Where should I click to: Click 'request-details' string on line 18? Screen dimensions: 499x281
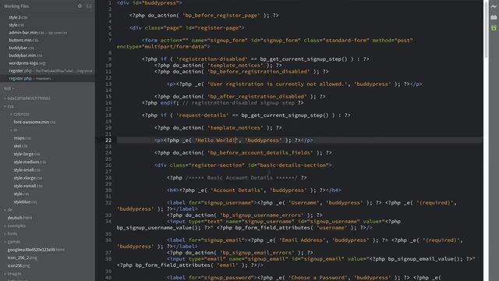(203, 116)
